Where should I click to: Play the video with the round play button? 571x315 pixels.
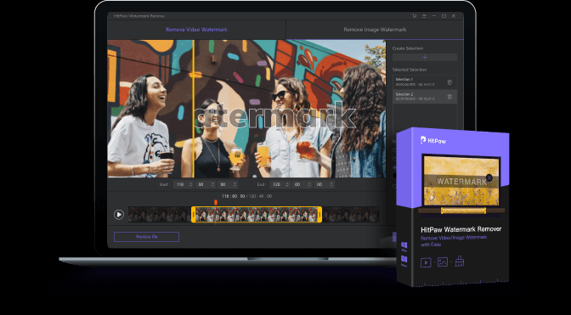pyautogui.click(x=119, y=215)
